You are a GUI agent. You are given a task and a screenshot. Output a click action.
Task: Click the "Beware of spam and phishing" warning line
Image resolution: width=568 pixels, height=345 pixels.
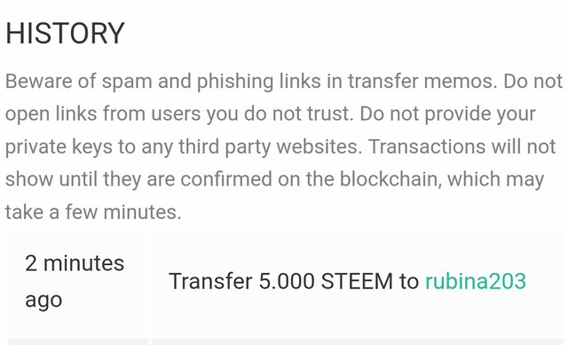(x=284, y=81)
